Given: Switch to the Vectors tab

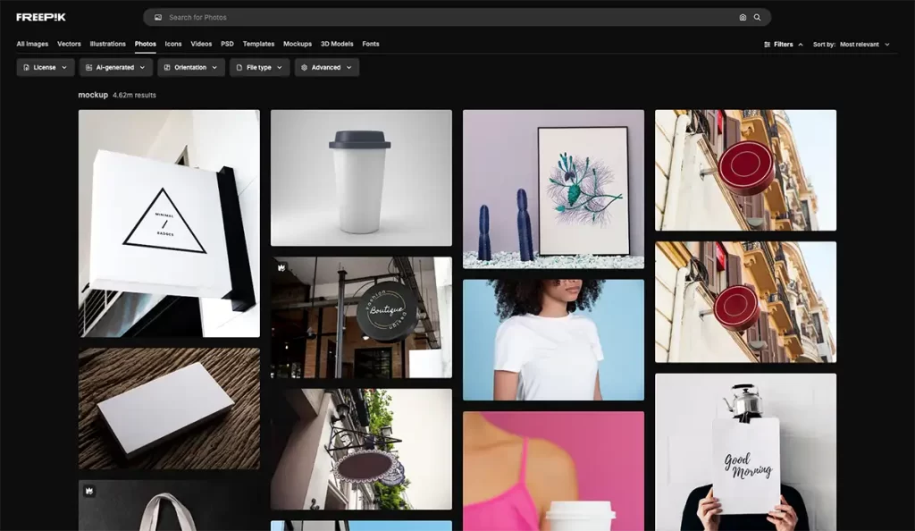Looking at the screenshot, I should point(69,44).
